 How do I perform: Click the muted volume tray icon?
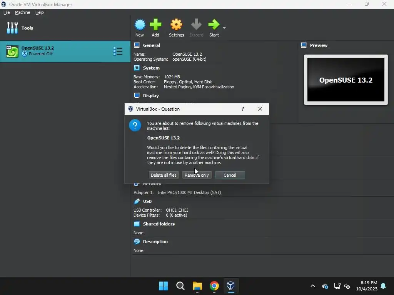tap(347, 286)
